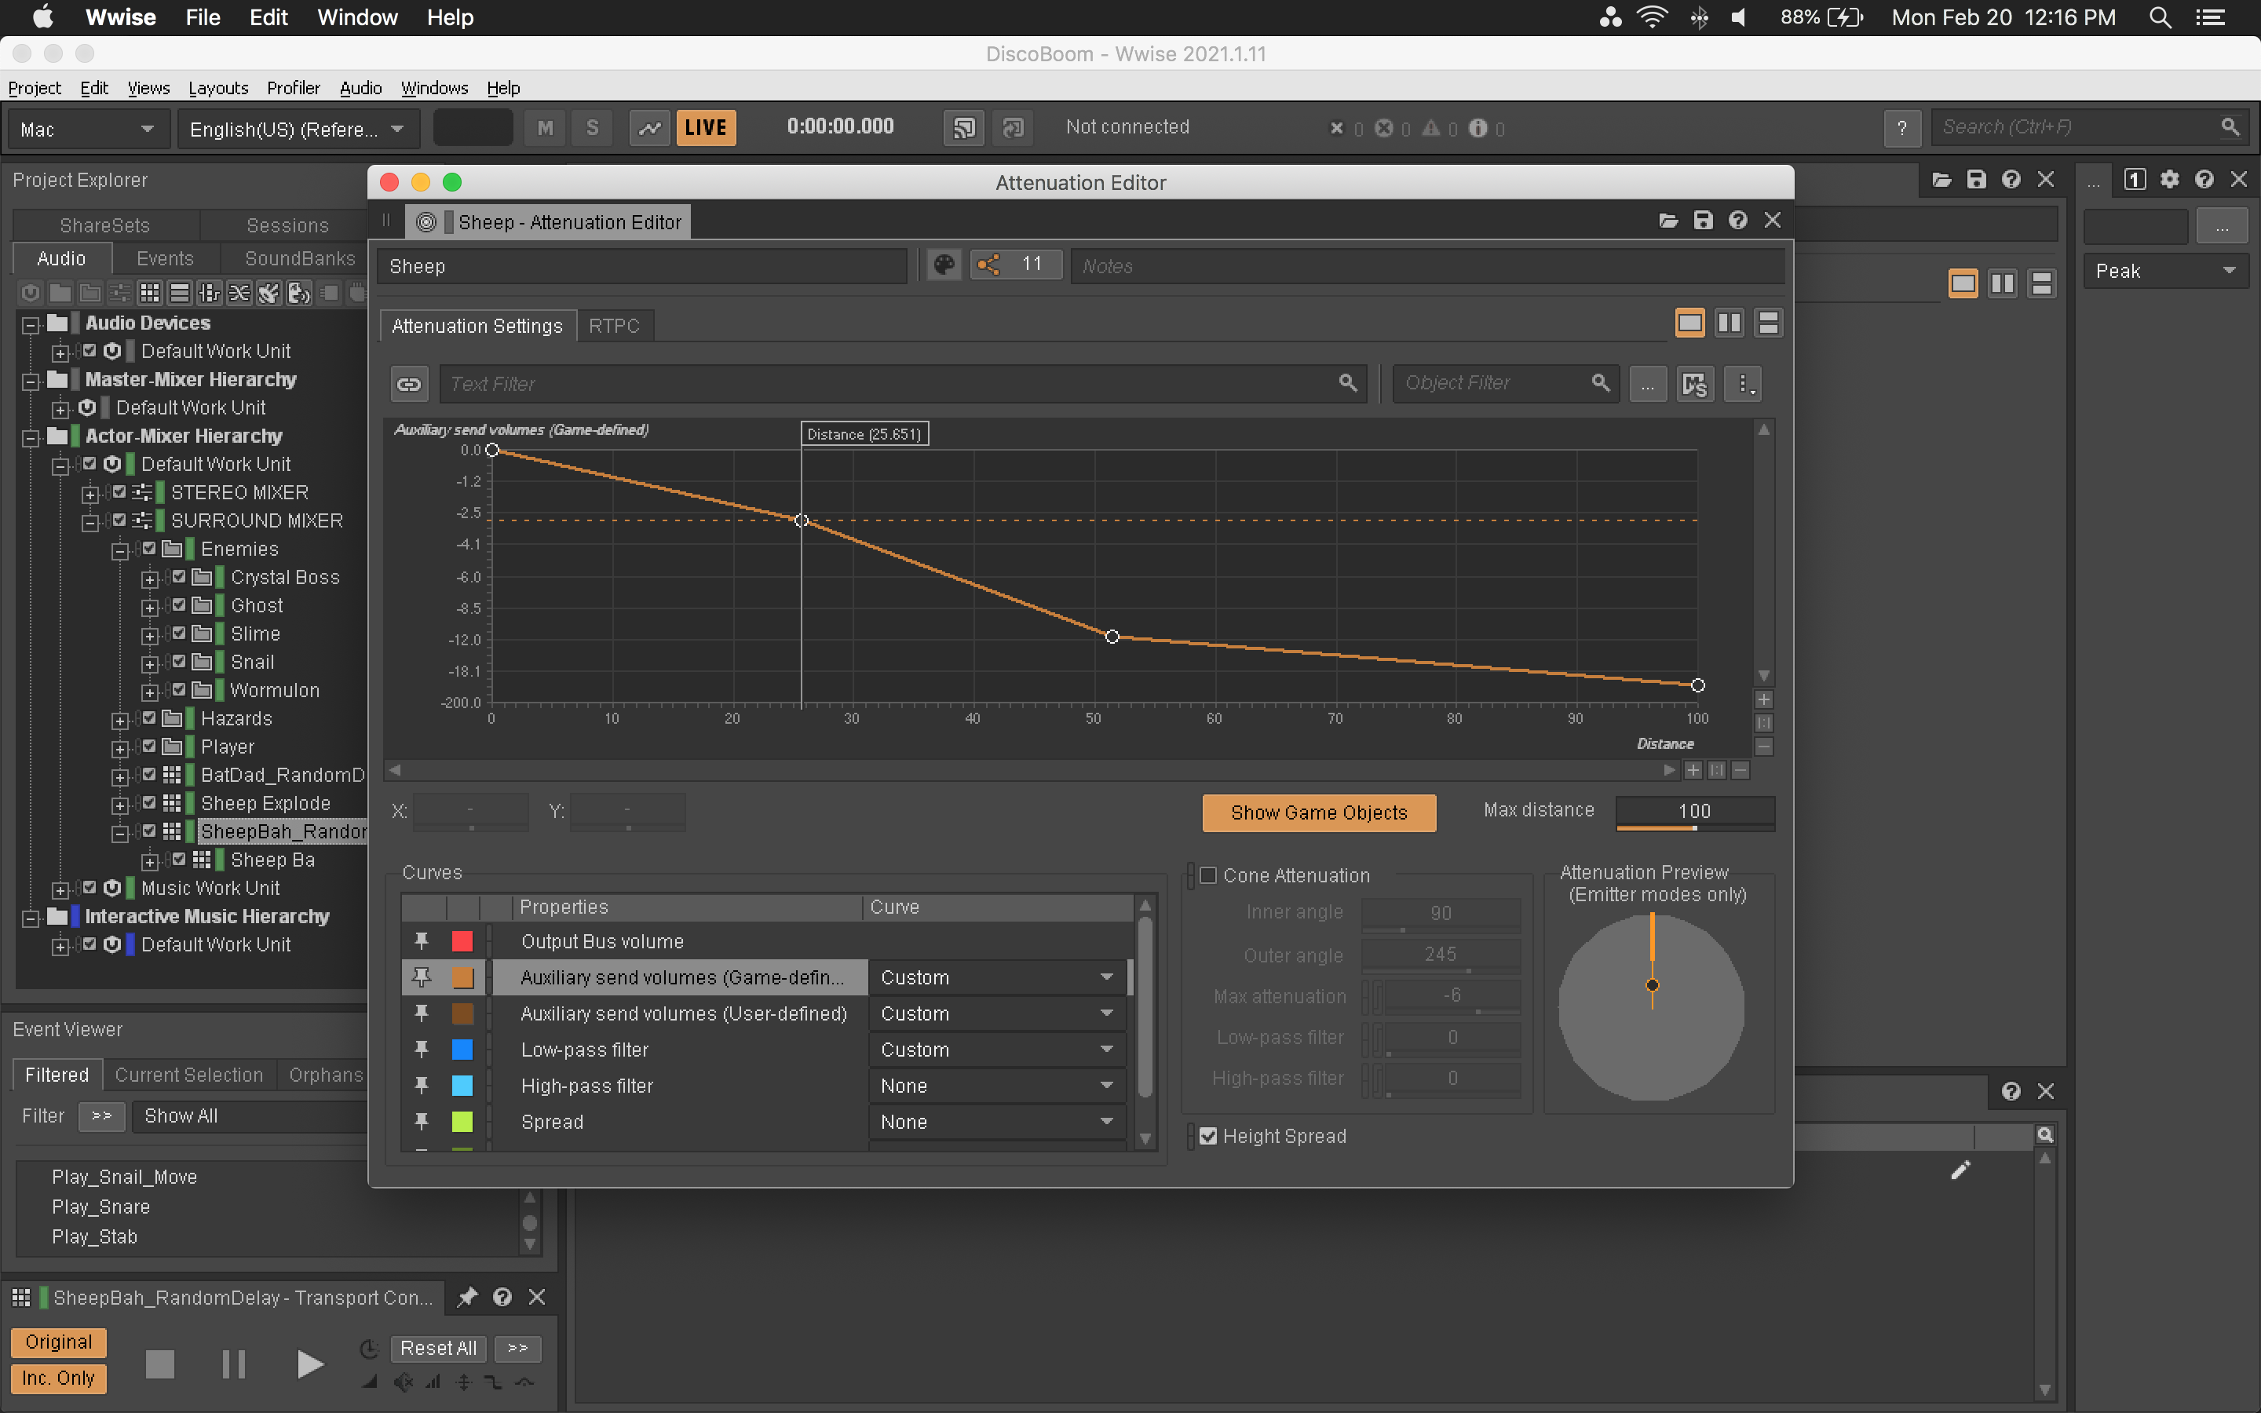Open the ShareSets tab

pos(104,225)
